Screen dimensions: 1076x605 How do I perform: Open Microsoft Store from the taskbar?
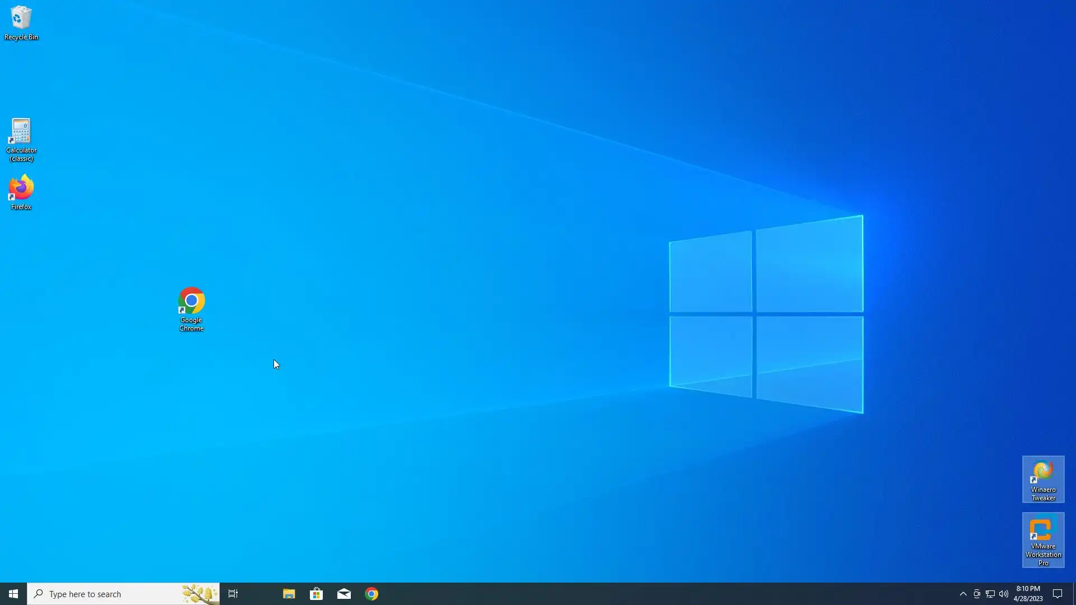click(x=316, y=594)
